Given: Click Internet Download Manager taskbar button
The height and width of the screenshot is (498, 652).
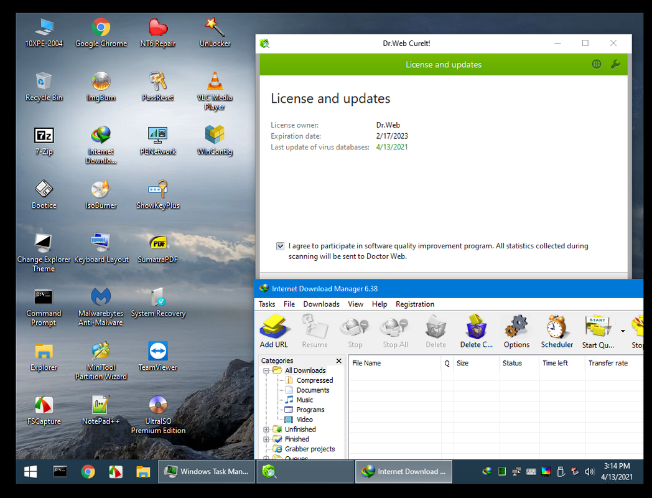Looking at the screenshot, I should (403, 471).
